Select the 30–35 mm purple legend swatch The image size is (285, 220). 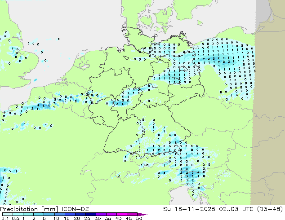pos(101,214)
